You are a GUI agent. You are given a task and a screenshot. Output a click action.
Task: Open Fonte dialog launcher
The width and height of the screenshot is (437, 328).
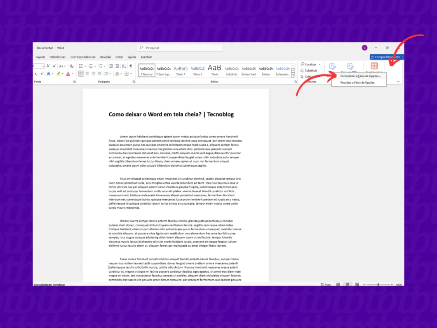74,82
